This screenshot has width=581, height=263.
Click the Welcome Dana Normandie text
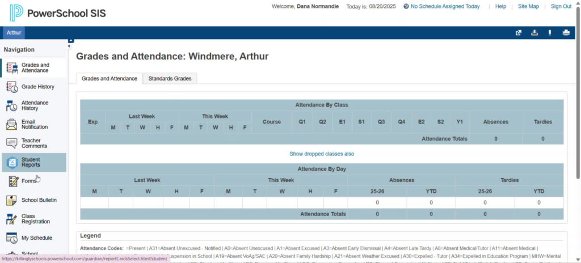pos(305,6)
